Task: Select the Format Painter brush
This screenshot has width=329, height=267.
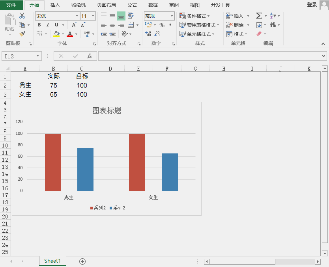Action: pos(22,34)
